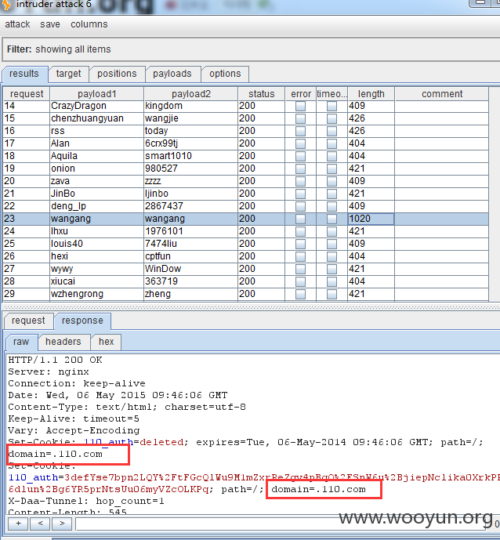The height and width of the screenshot is (540, 500).
Task: Select payload2 cell 7474liu
Action: pos(190,244)
